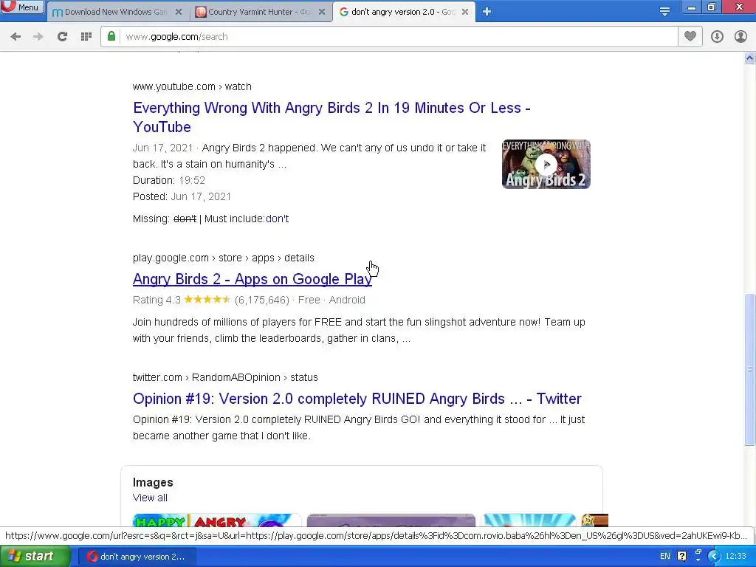Open Opinion #19 Twitter result
The height and width of the screenshot is (567, 756).
[357, 399]
